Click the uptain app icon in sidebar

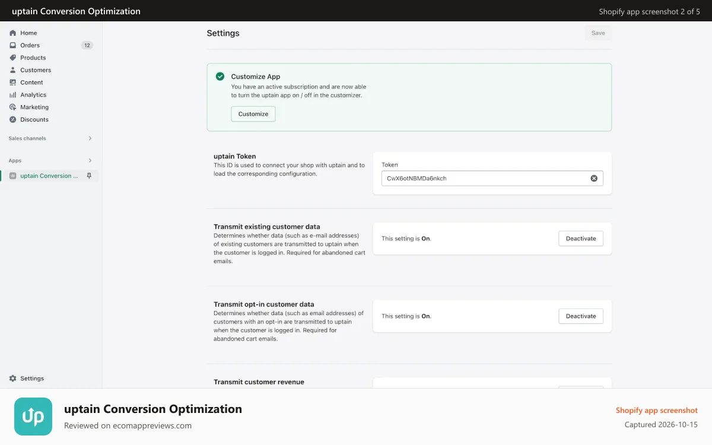coord(13,176)
